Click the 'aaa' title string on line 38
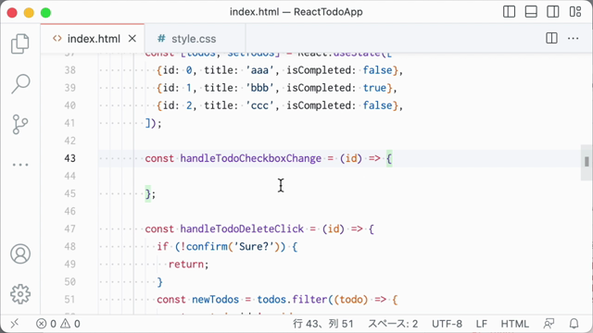This screenshot has height=333, width=593. [x=259, y=70]
